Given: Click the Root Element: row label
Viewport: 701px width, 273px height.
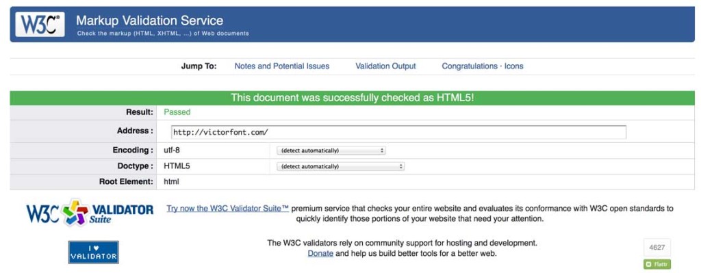Looking at the screenshot, I should pyautogui.click(x=127, y=182).
